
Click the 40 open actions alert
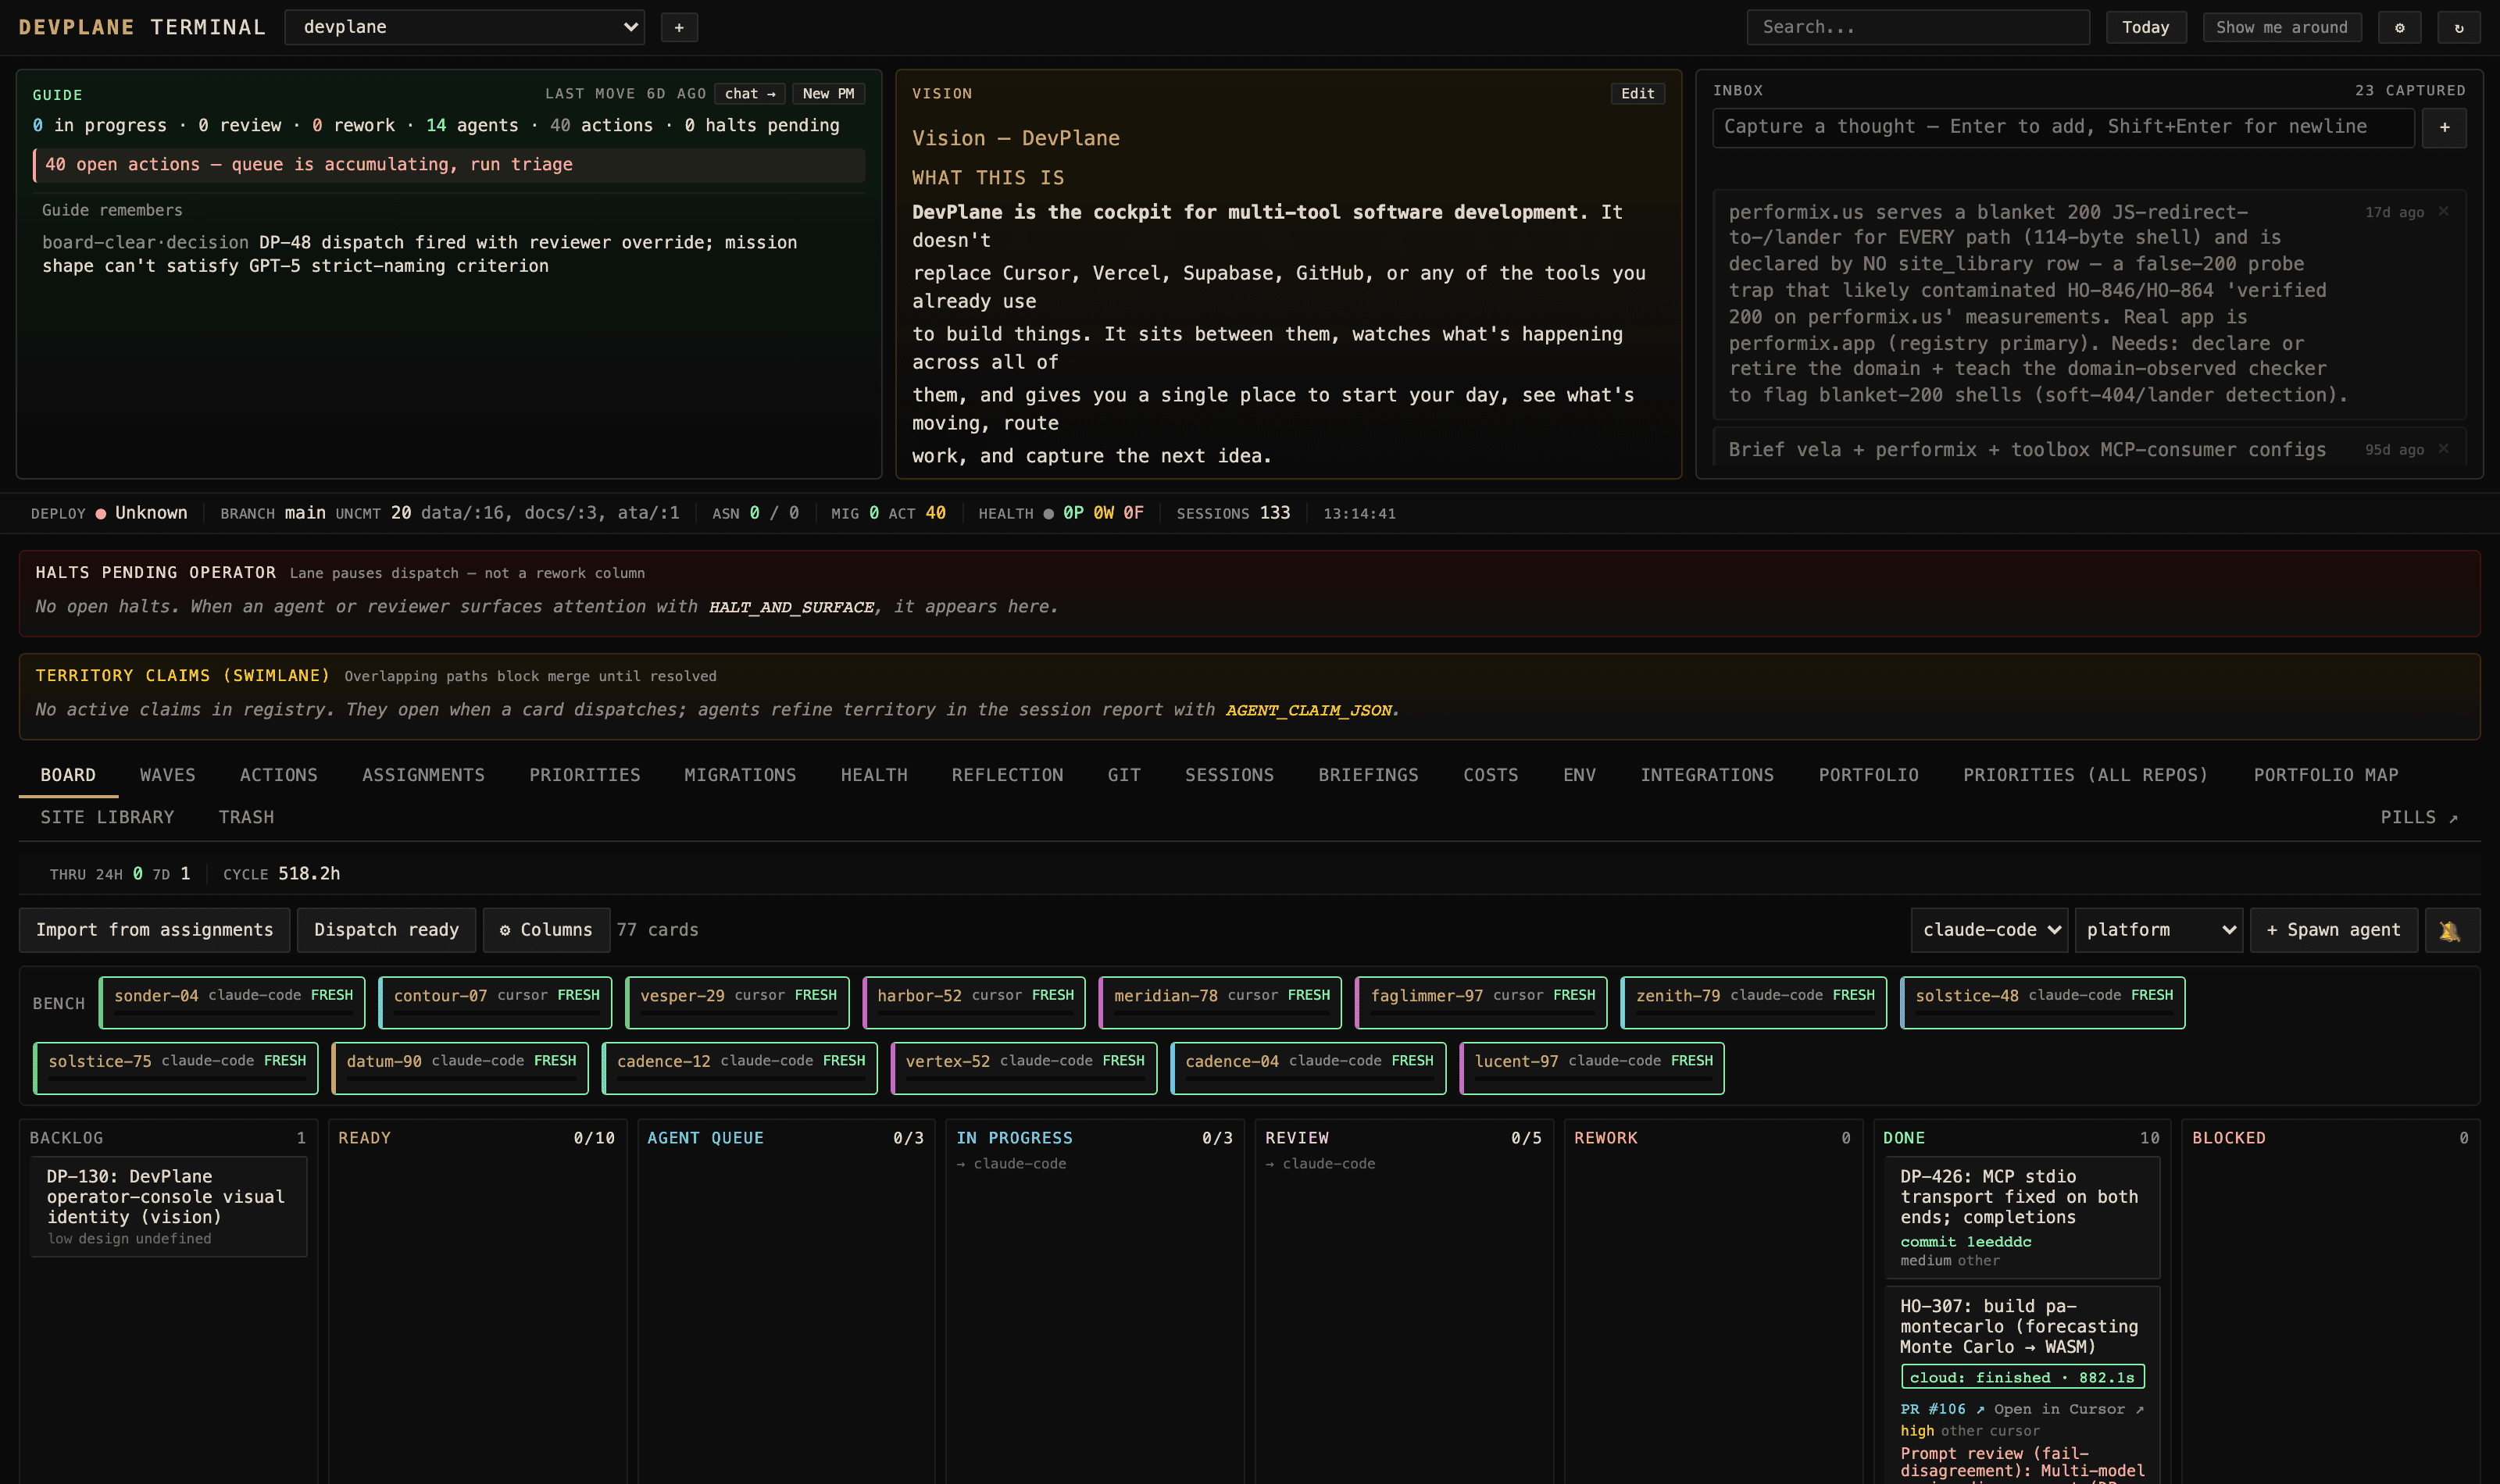[x=448, y=164]
